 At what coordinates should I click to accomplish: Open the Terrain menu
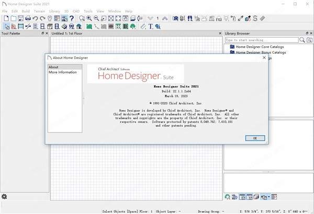[39, 10]
